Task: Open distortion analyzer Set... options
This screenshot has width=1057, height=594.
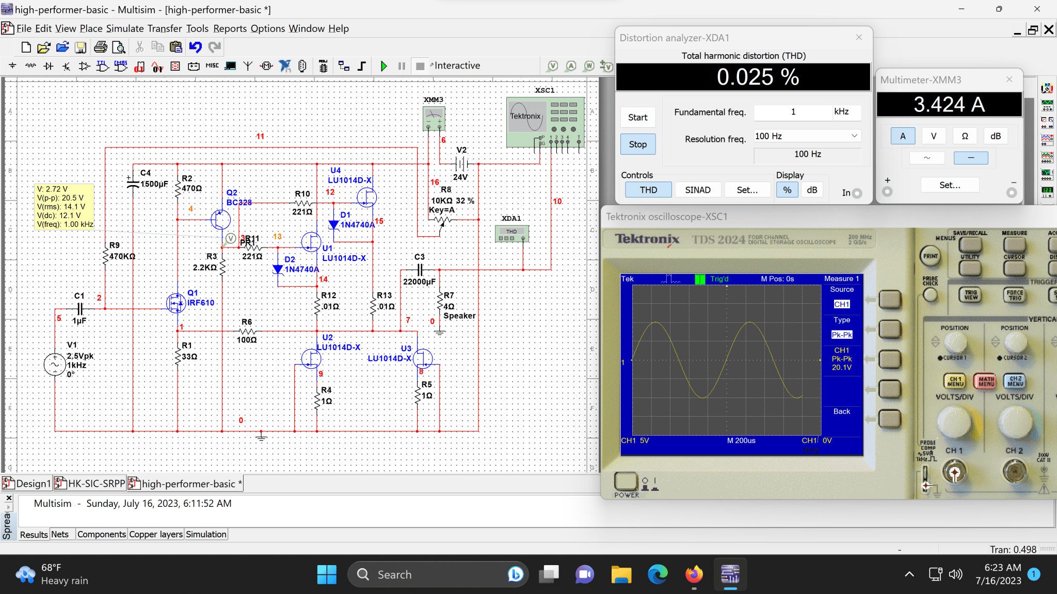Action: (x=747, y=190)
